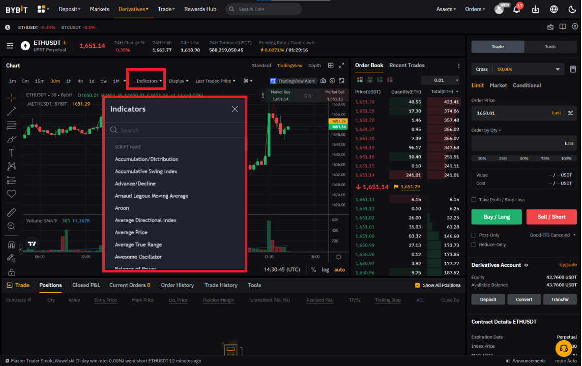
Task: Toggle the percent scale on chart
Action: [x=314, y=269]
